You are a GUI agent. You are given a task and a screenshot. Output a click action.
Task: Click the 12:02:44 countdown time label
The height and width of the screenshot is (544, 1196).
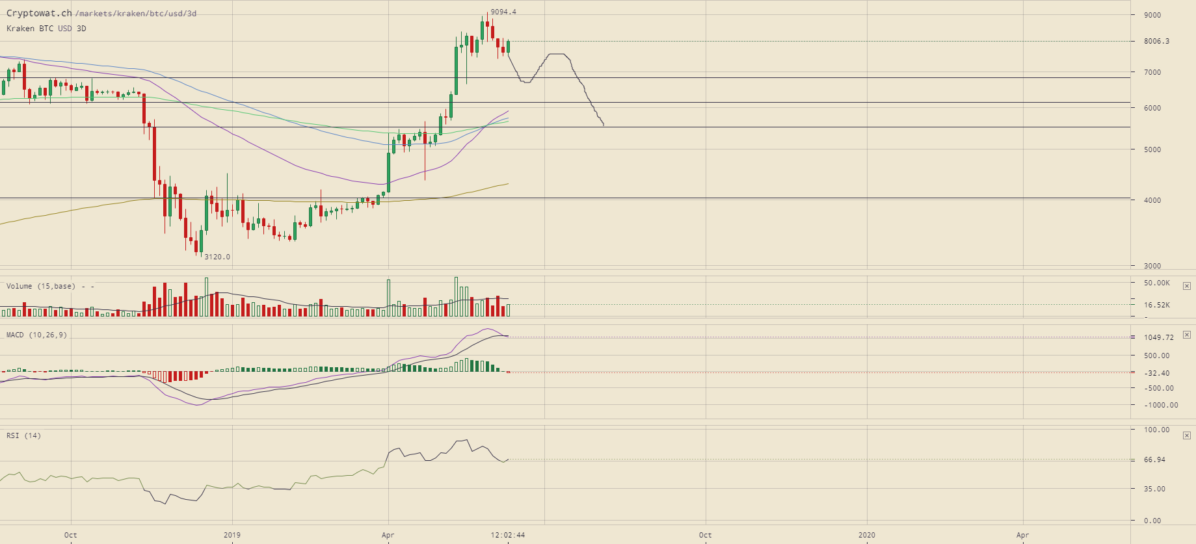click(508, 536)
